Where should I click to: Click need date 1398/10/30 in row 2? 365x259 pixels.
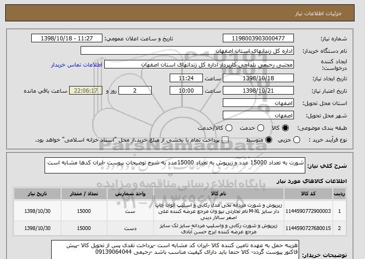click(37, 229)
